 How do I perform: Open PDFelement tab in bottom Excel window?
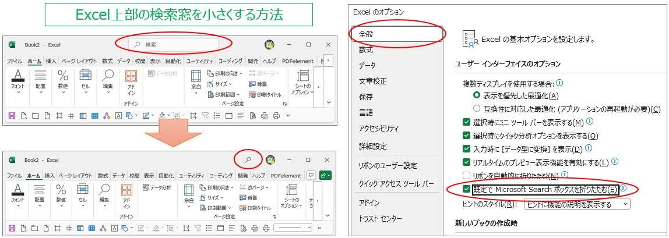pyautogui.click(x=286, y=175)
